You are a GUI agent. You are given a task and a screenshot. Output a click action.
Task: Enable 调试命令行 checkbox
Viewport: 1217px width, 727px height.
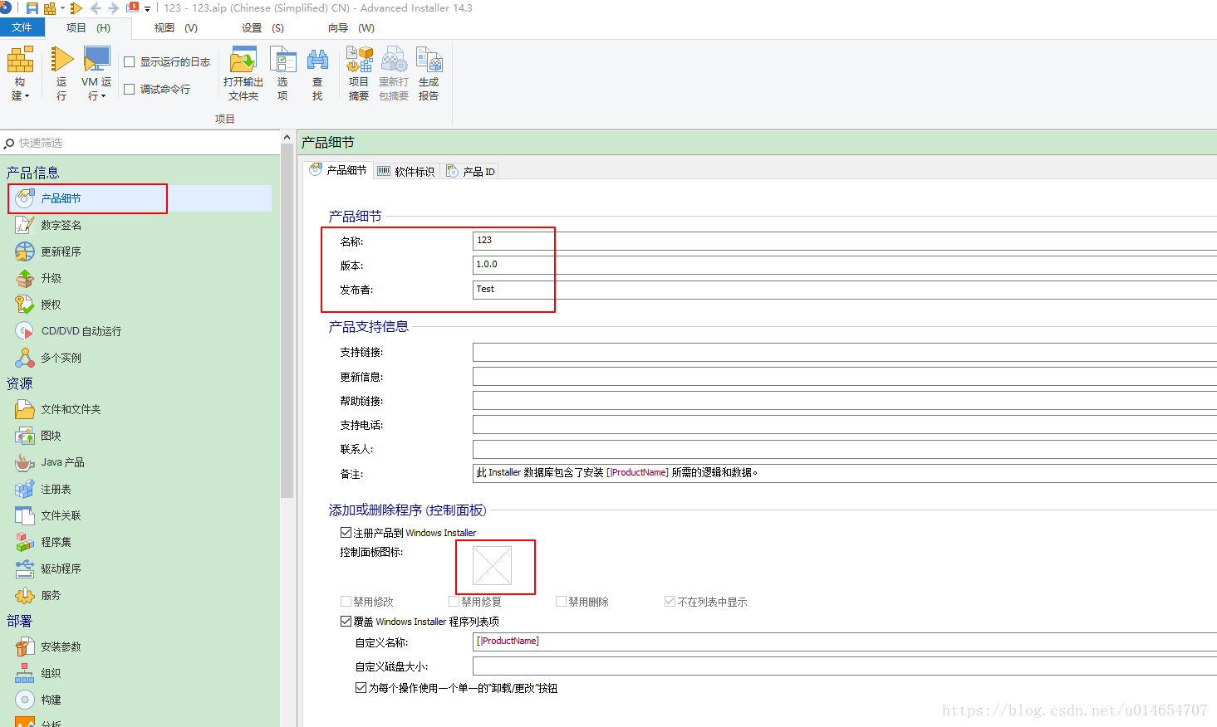pos(130,89)
